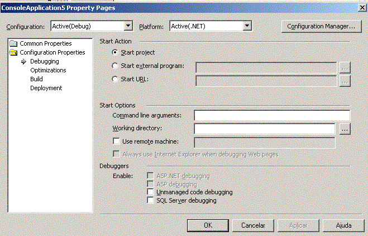The width and height of the screenshot is (368, 236).
Task: Toggle ASP.NET debugging checkbox
Action: pyautogui.click(x=150, y=175)
